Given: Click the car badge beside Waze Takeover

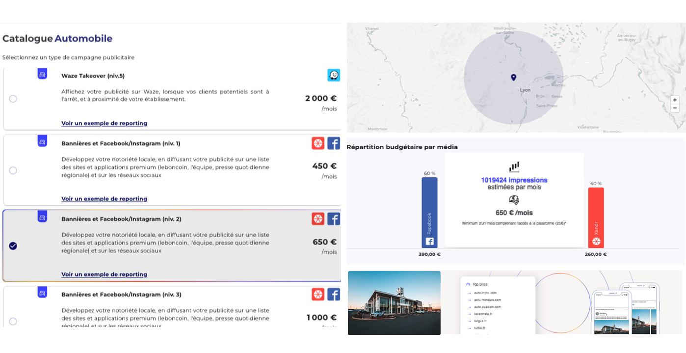Looking at the screenshot, I should click(42, 74).
